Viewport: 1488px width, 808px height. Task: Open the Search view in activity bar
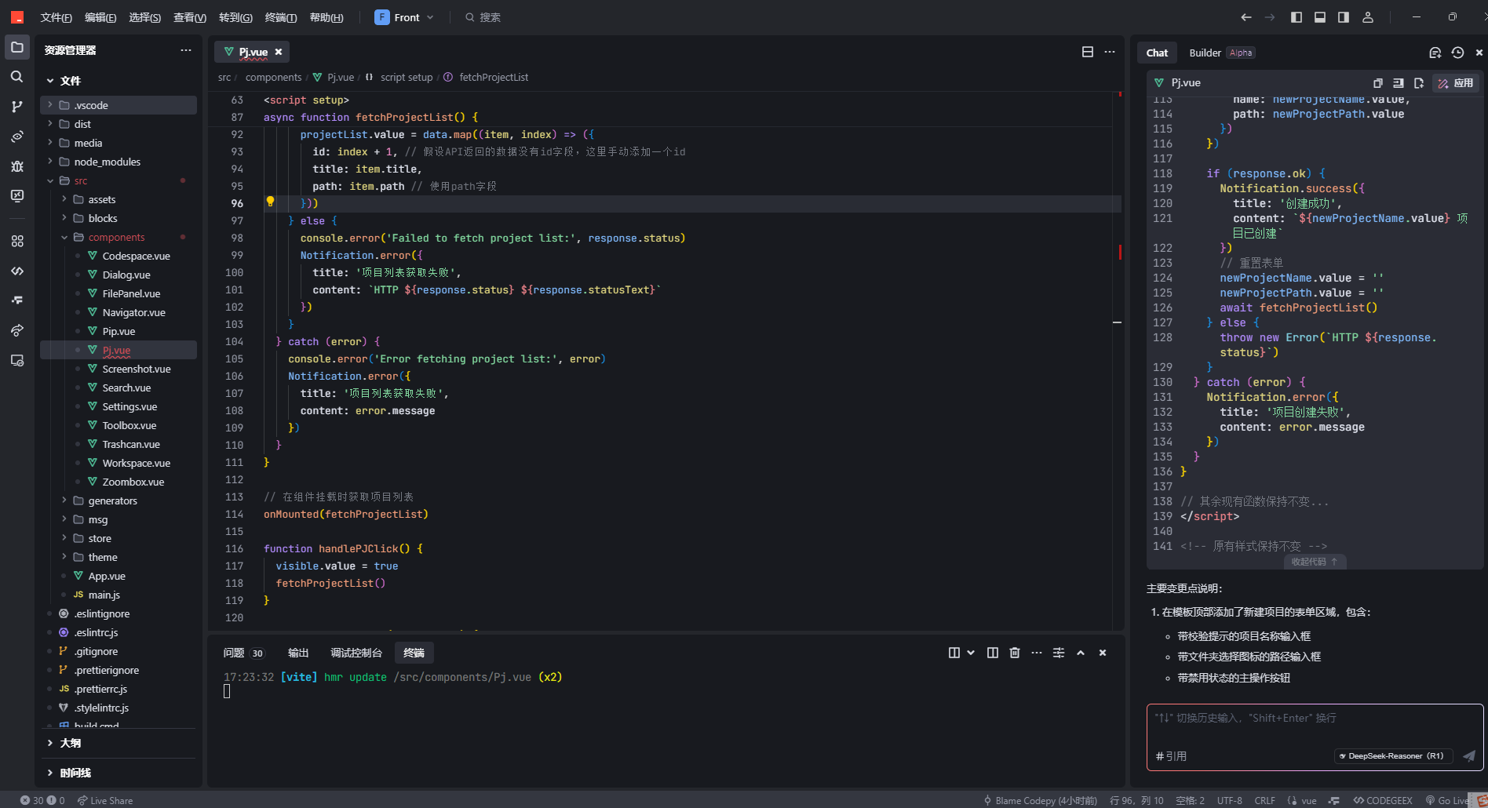coord(17,77)
